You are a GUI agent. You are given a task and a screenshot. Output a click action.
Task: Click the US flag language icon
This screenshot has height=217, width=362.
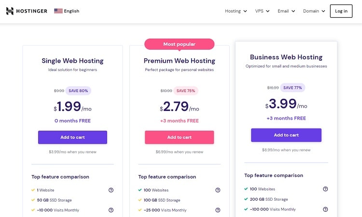click(58, 11)
